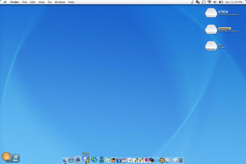Open iCal calendar icon in Dock
Viewport: 246px width, 164px height.
pyautogui.click(x=124, y=160)
